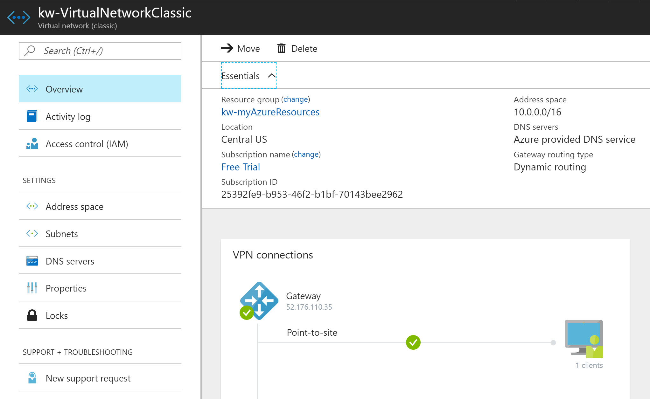Open New support request
This screenshot has width=650, height=399.
100,378
